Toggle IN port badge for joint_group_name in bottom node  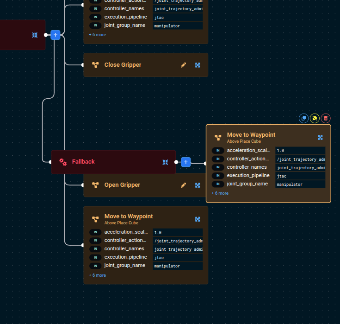point(95,266)
